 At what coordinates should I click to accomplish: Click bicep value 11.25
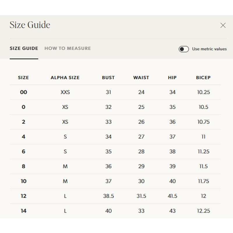click(x=203, y=151)
